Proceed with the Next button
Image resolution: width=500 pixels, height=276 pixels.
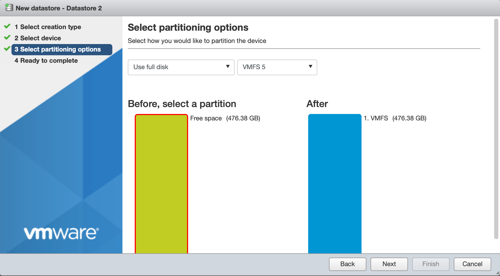coord(389,264)
